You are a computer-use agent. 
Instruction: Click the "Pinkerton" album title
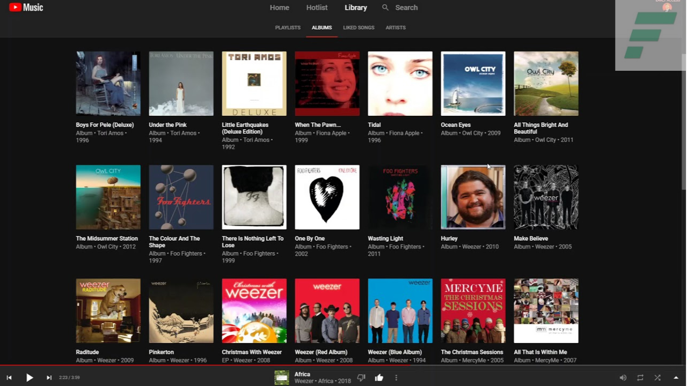point(161,352)
